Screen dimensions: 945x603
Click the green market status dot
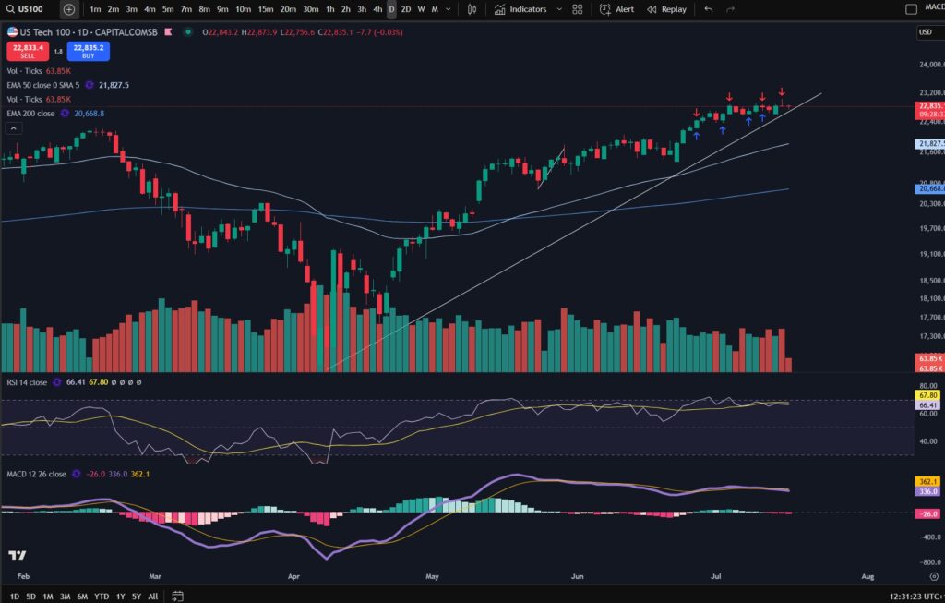(x=188, y=32)
